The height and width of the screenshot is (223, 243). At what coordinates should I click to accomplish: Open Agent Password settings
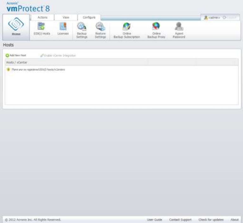179,30
